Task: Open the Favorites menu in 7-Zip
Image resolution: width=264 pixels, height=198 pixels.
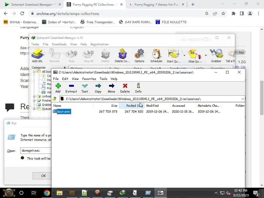Action: pos(89,79)
